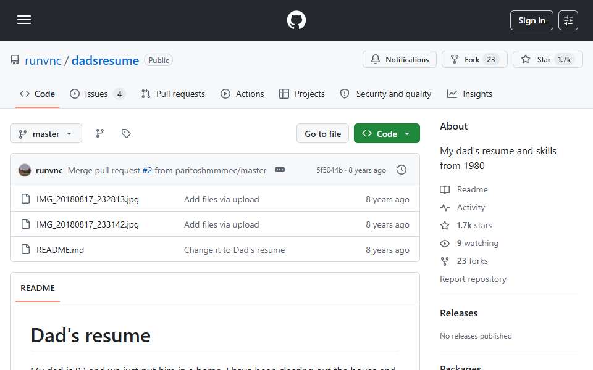
Task: Open commit message for IMG_20180817_232813.jpg
Action: tap(221, 199)
